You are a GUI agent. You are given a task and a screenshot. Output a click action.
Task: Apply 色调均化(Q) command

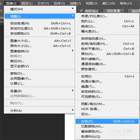pos(107,137)
